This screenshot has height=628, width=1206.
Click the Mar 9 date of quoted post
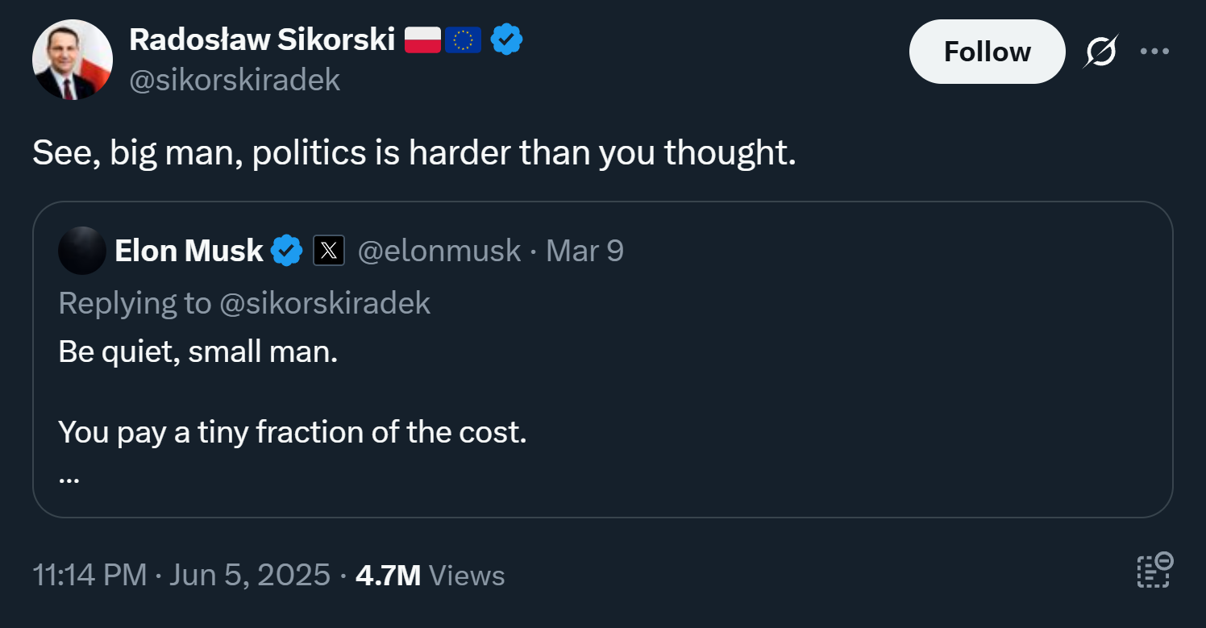click(584, 251)
